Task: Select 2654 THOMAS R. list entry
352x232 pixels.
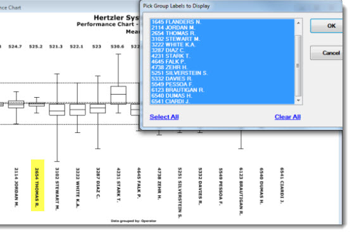Action: coord(222,33)
